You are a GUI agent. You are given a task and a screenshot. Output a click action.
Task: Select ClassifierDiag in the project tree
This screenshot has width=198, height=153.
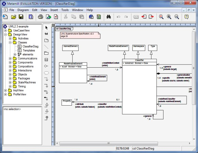(30, 46)
